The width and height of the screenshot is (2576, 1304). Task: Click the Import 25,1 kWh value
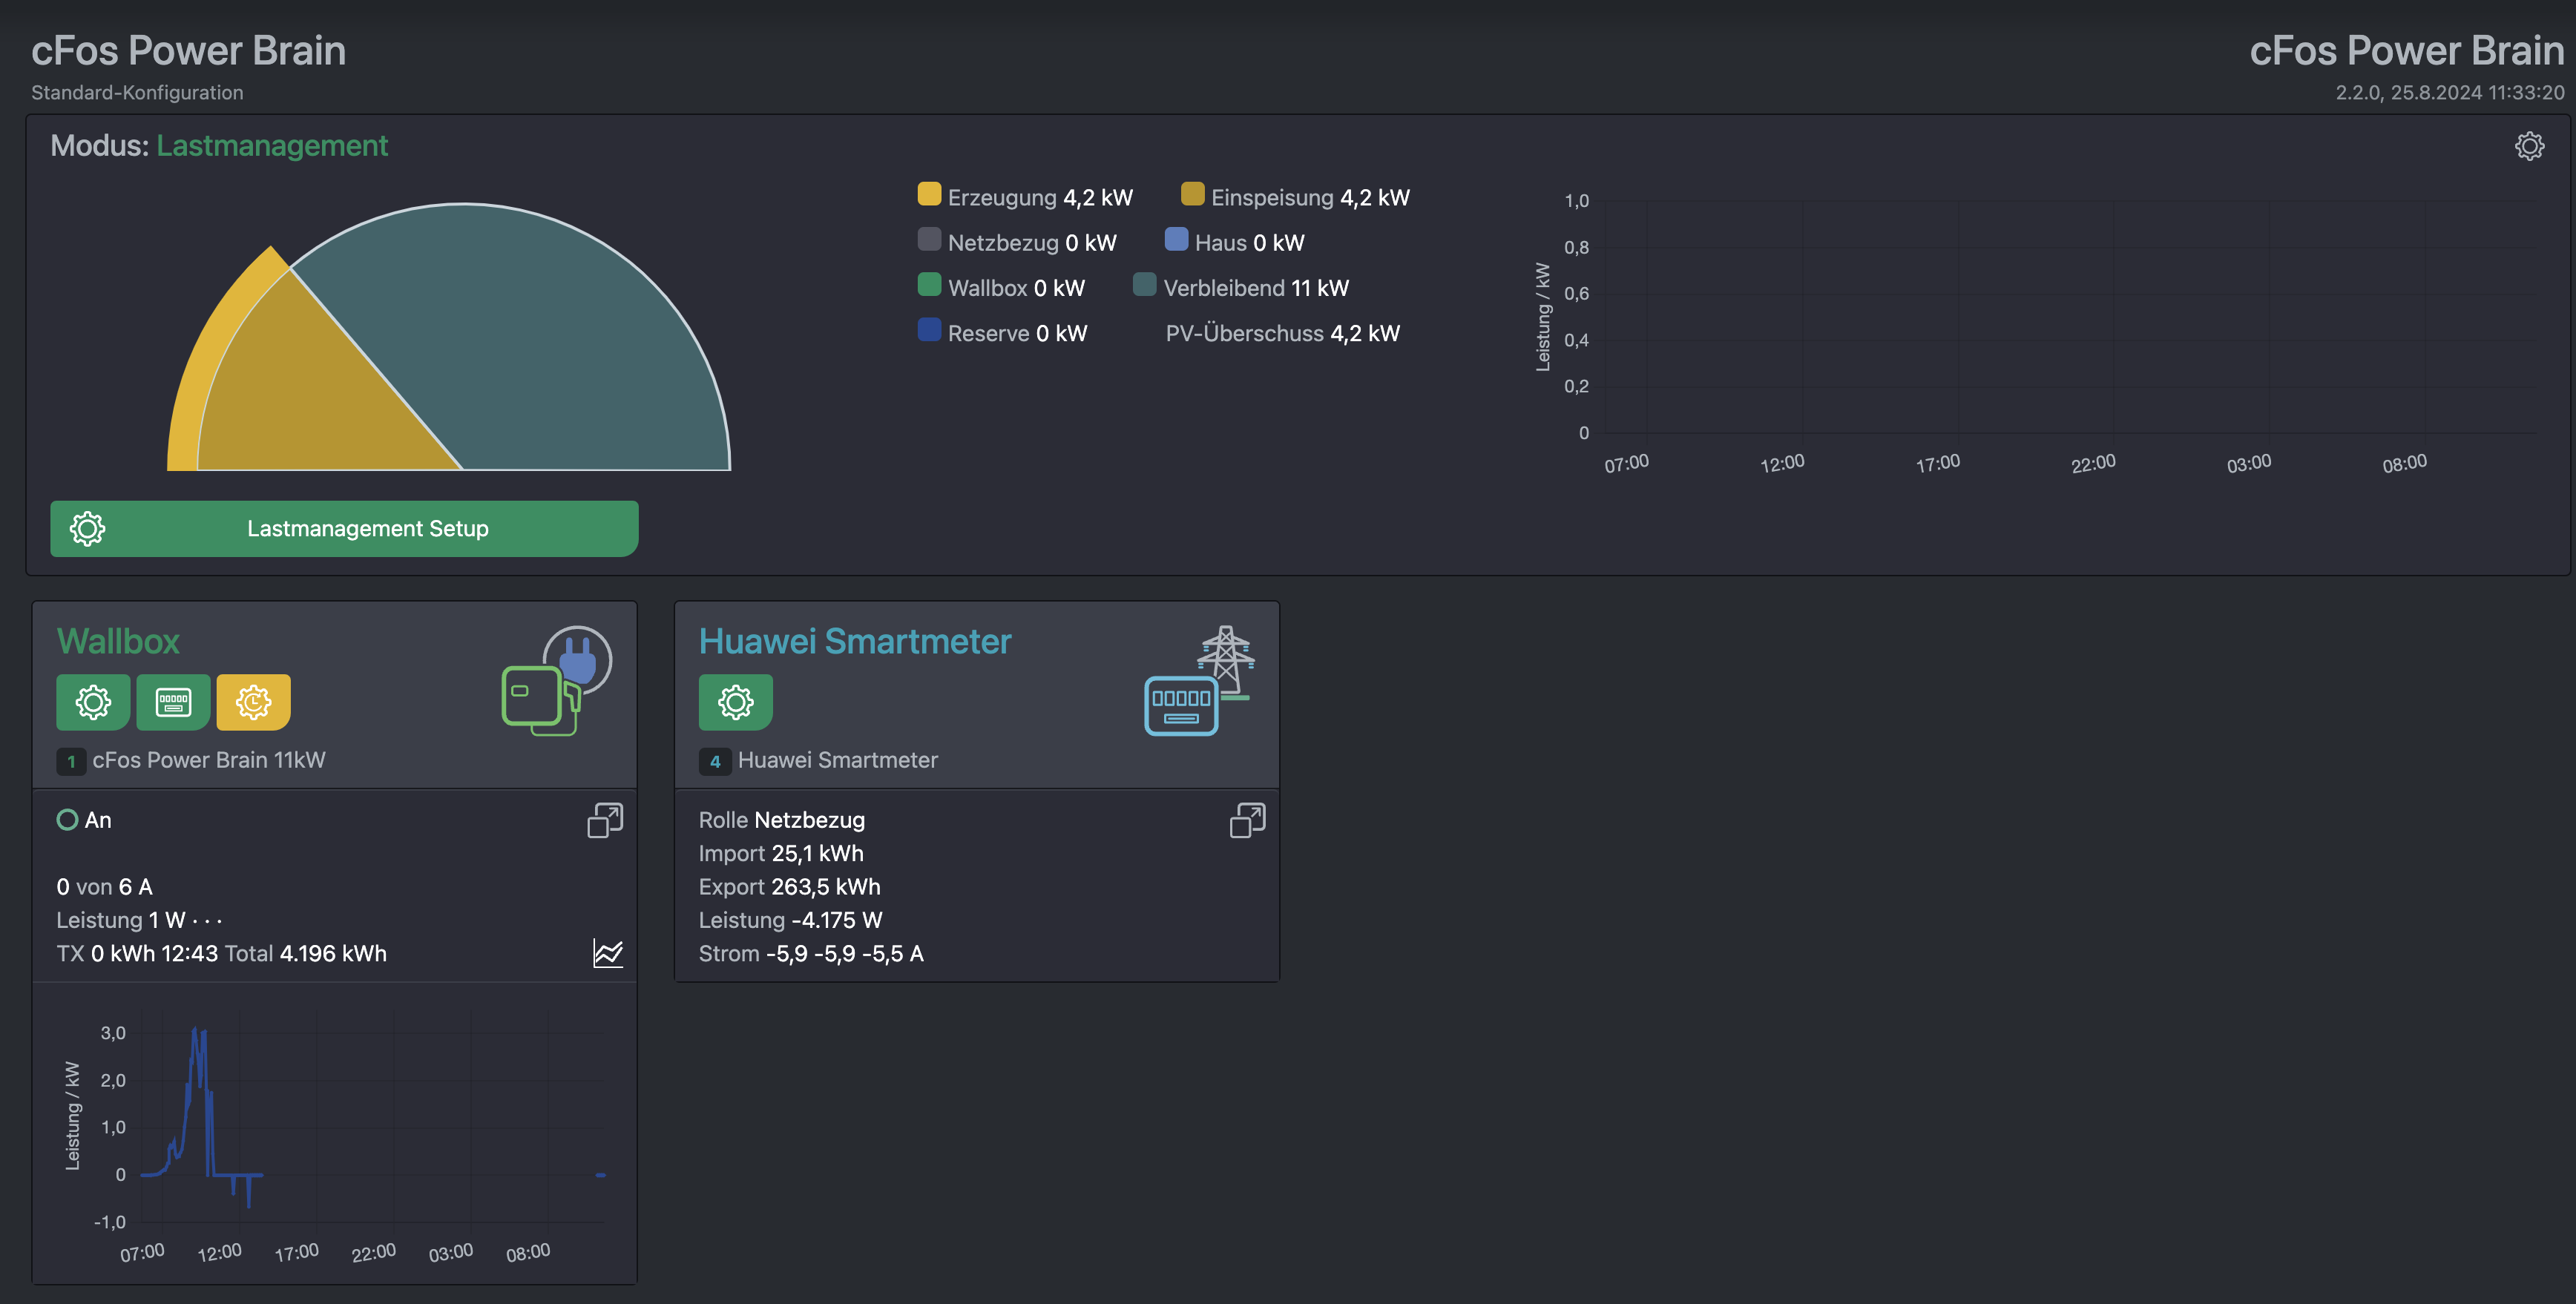pyautogui.click(x=781, y=853)
